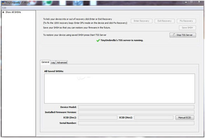Switch to the General tab
Viewport: 205px width, 138px height.
(x=45, y=62)
